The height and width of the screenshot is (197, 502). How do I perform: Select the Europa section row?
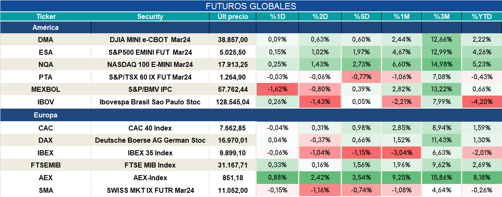[x=251, y=115]
